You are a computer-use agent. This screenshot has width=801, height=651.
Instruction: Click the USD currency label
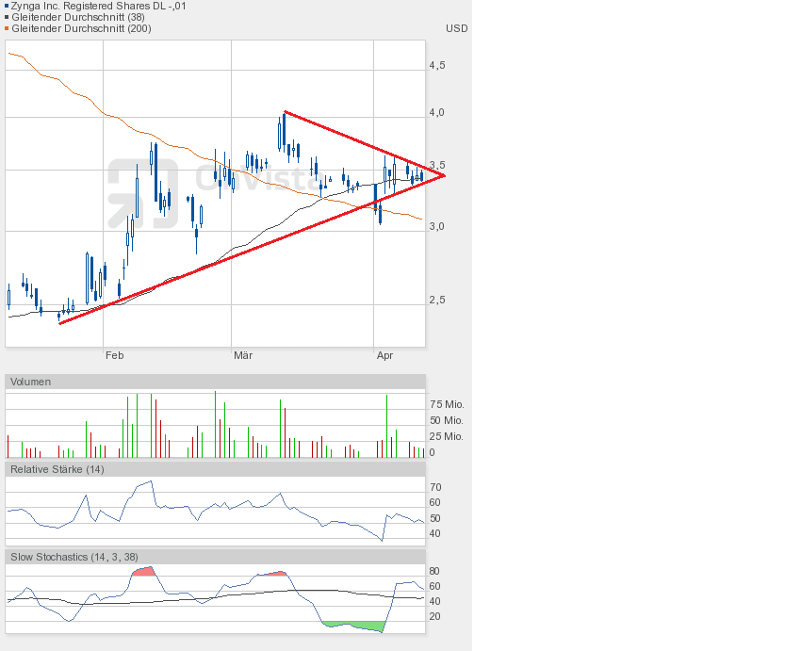pos(456,28)
